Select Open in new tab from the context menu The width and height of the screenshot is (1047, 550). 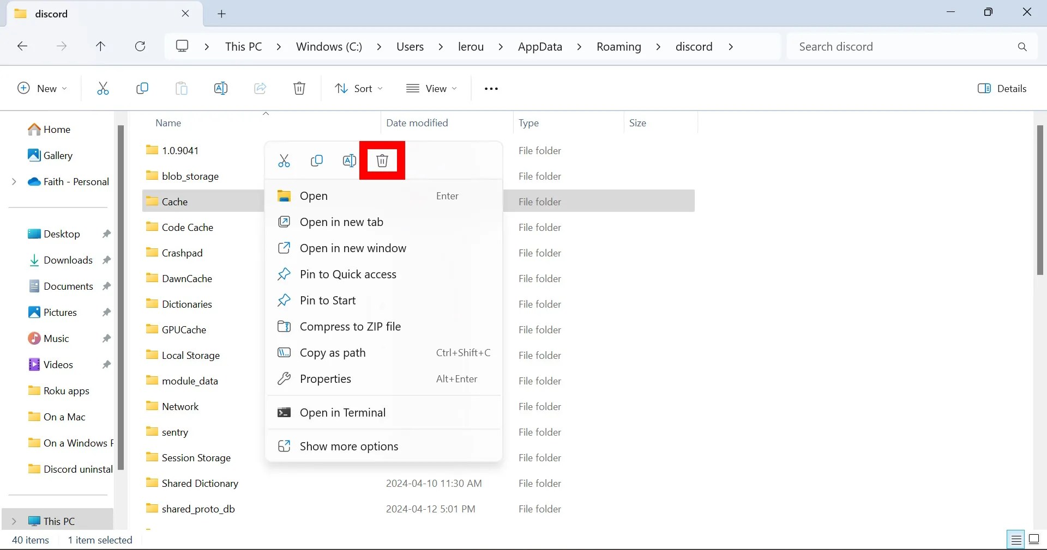341,222
